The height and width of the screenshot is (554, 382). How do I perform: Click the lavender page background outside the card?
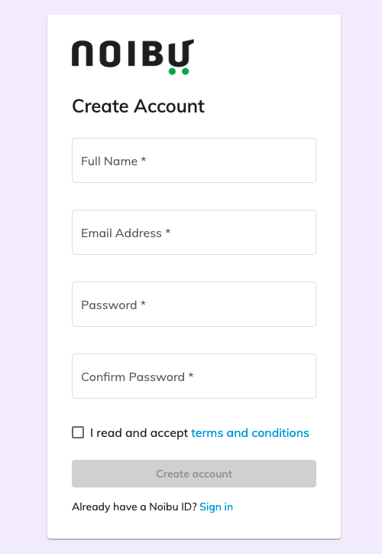tap(21, 277)
